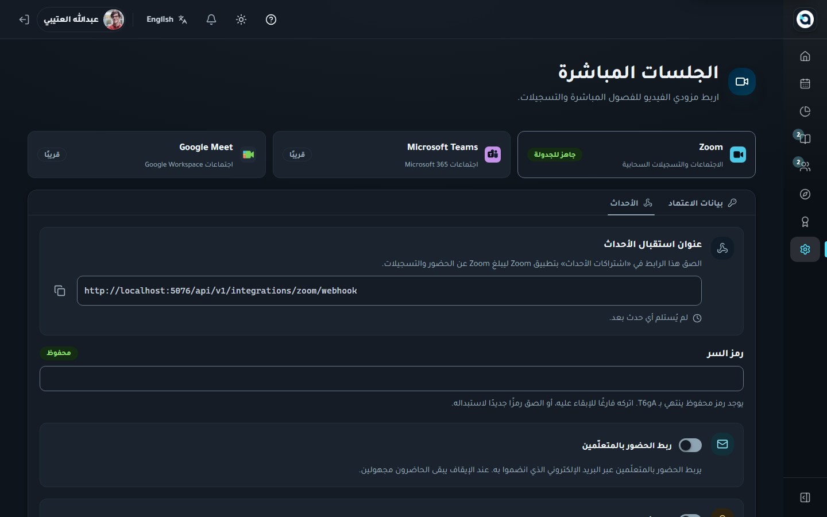Click the app logo in the top corner

(805, 19)
